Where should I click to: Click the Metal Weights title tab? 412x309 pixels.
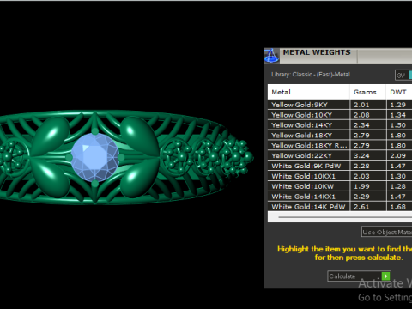tap(318, 56)
